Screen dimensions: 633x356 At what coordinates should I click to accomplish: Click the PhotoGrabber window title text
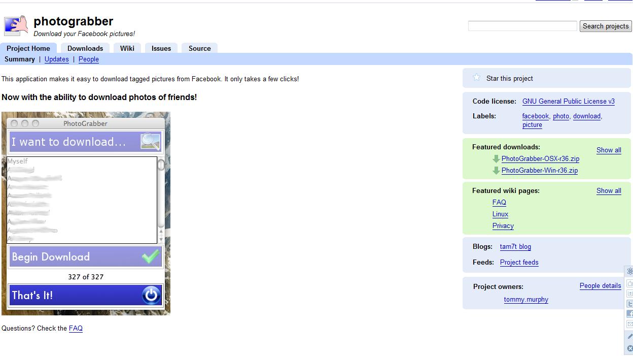pos(85,123)
